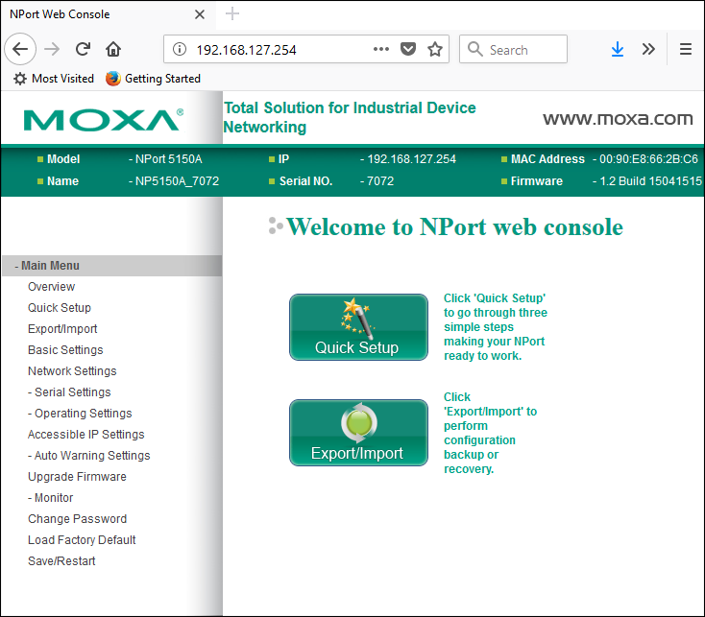View site information icon in address bar
Image resolution: width=705 pixels, height=617 pixels.
[x=180, y=49]
